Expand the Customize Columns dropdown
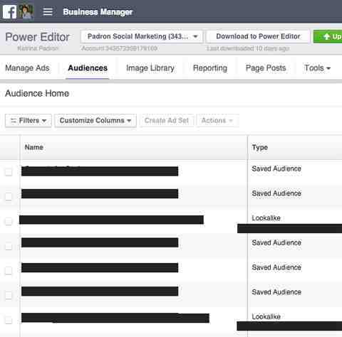Screen dimensions: 342x337 95,121
